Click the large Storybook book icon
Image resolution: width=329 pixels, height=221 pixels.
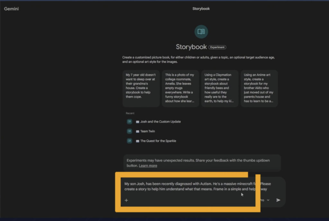click(x=201, y=31)
